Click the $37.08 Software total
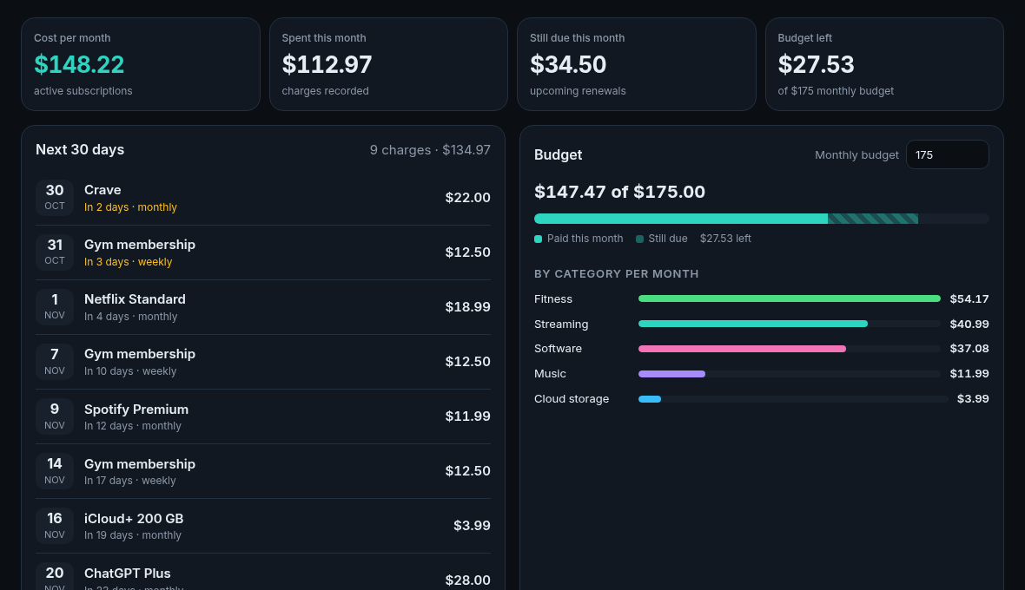Image resolution: width=1025 pixels, height=590 pixels. pyautogui.click(x=969, y=349)
